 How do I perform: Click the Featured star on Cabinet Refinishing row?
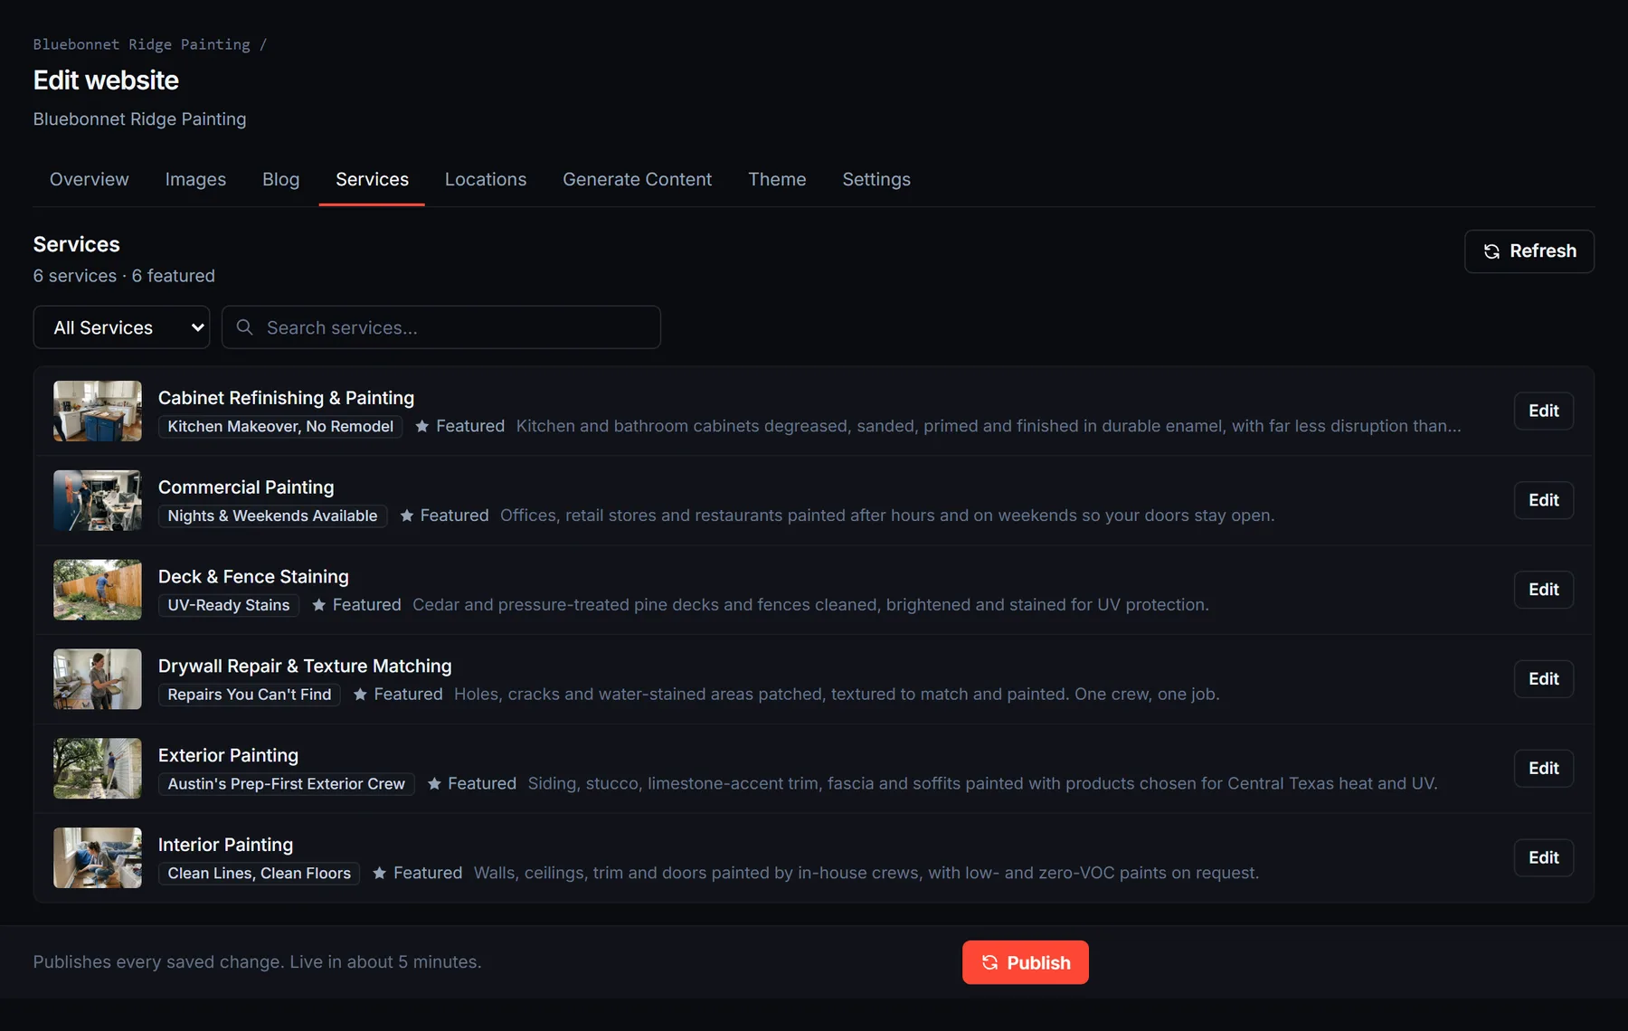click(421, 426)
